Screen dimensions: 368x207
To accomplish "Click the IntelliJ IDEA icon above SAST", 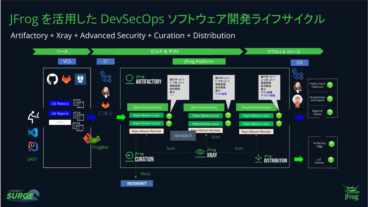I will (33, 146).
